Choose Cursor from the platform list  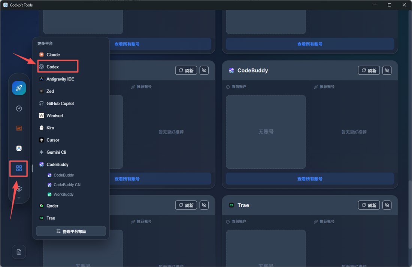(71, 140)
